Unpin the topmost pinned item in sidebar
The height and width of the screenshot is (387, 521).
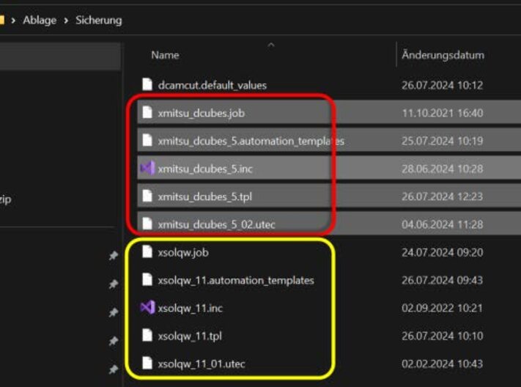(113, 256)
